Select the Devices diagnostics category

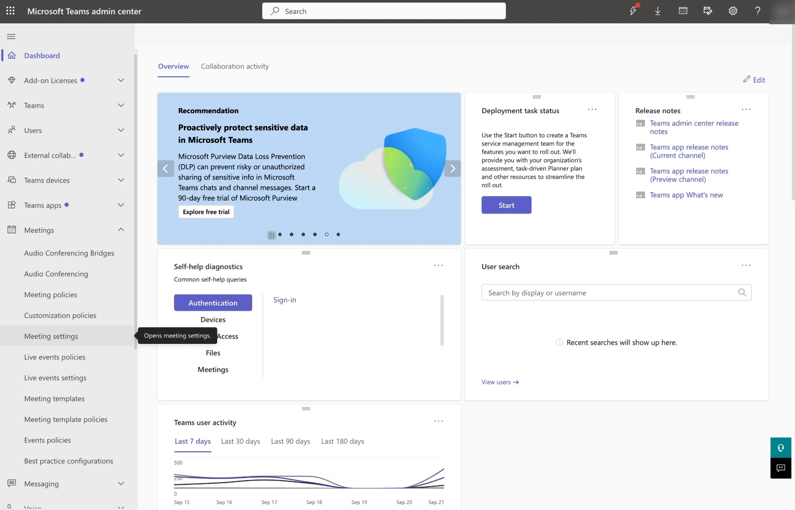[213, 320]
